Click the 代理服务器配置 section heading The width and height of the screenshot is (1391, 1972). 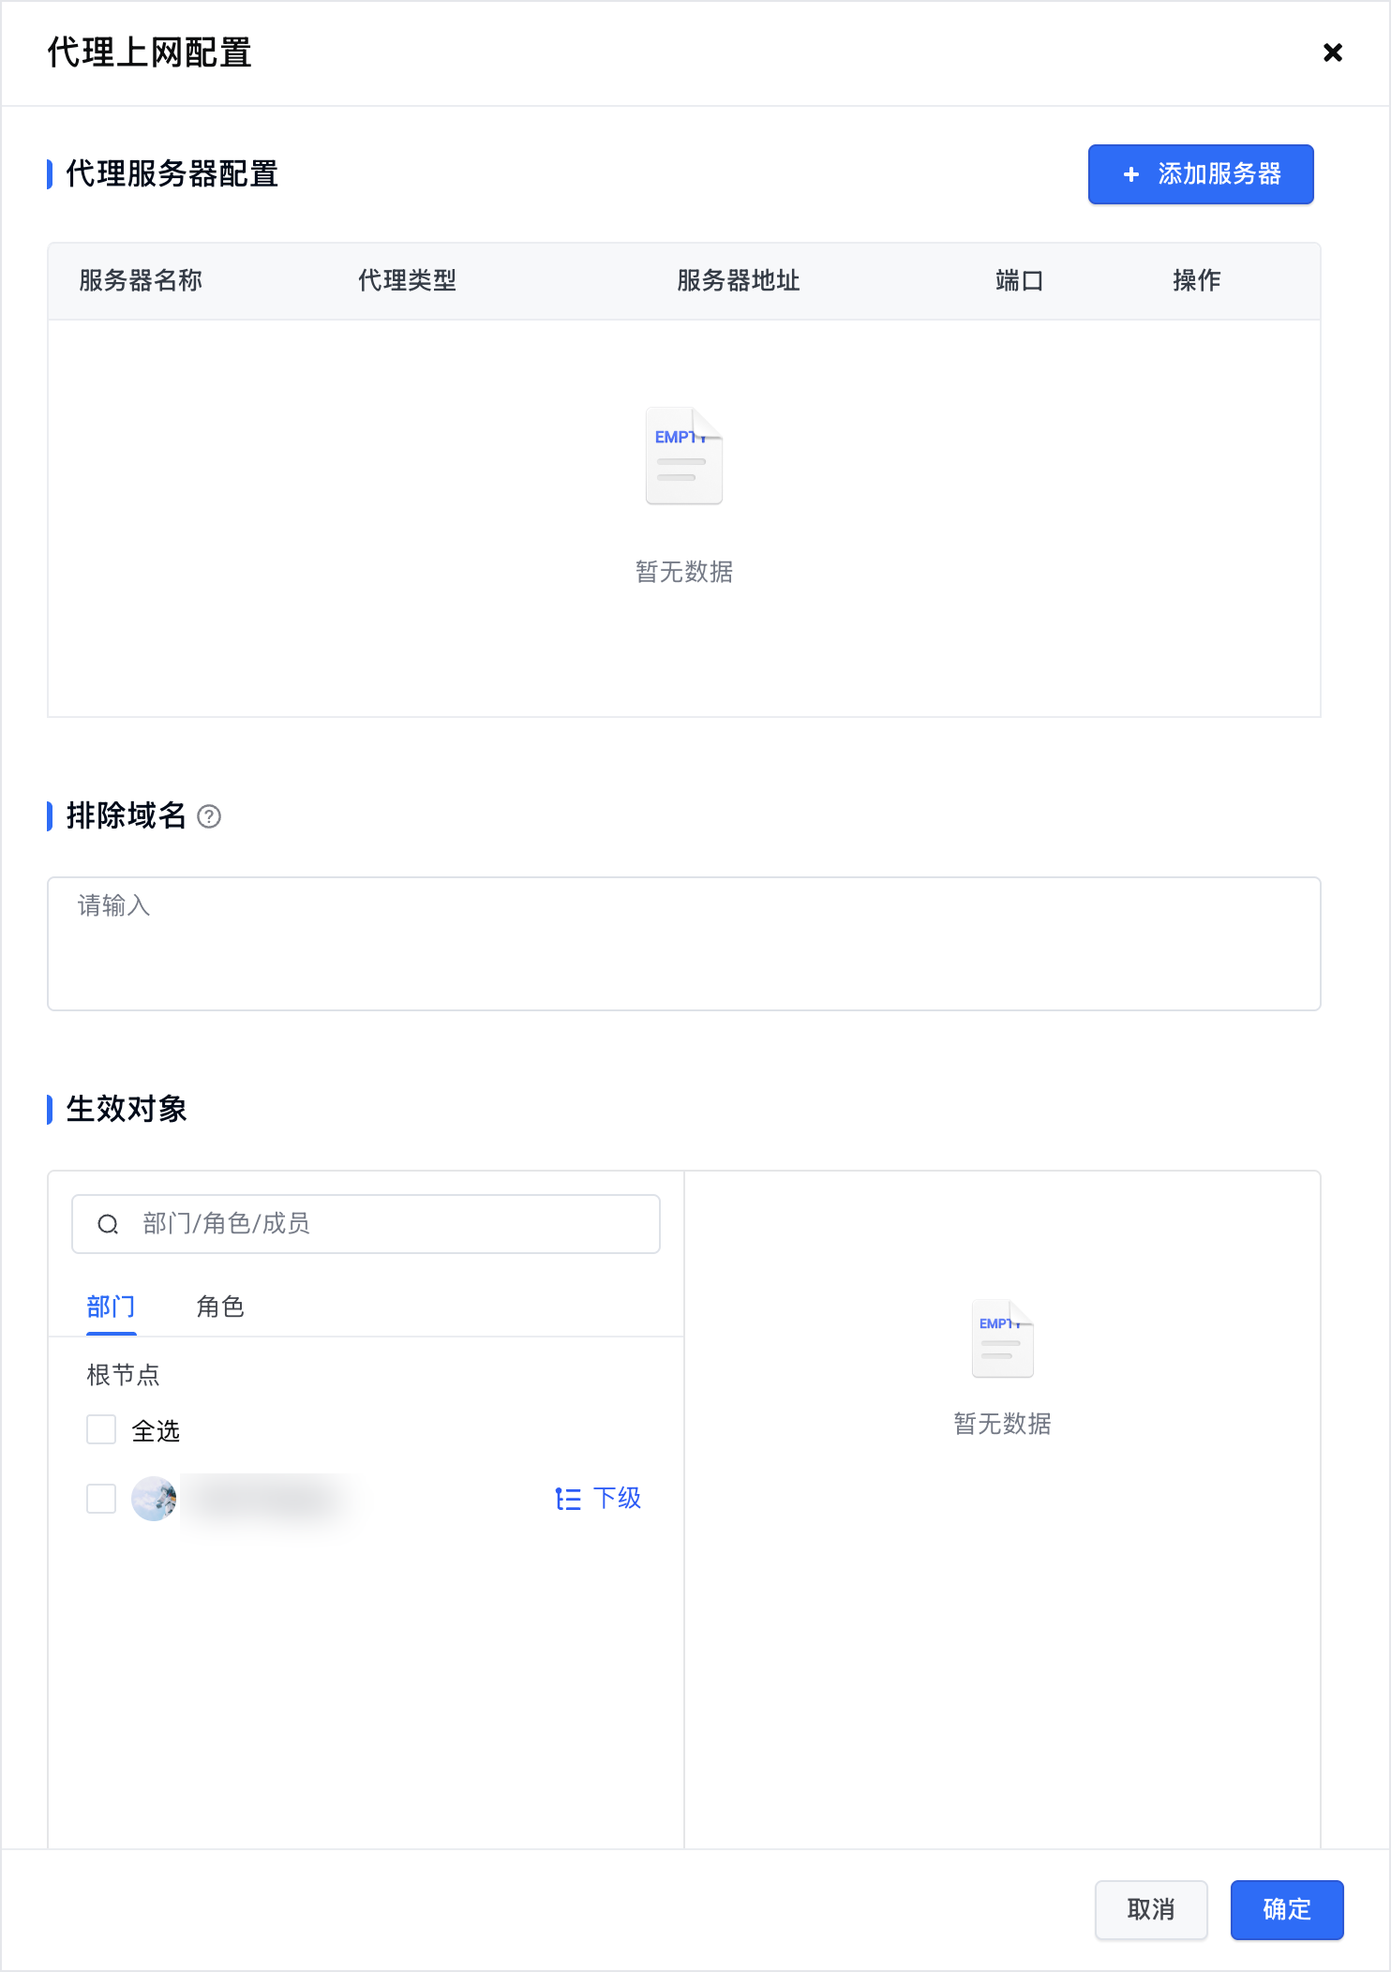(172, 174)
